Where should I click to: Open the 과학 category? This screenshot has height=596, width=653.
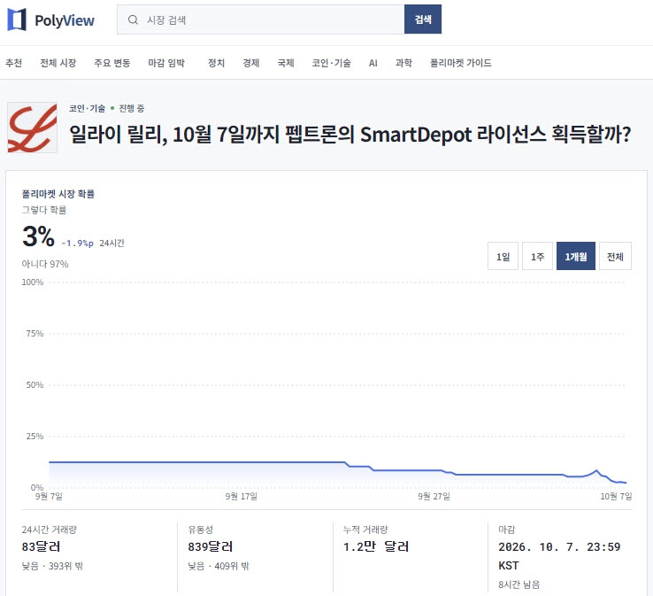click(403, 63)
